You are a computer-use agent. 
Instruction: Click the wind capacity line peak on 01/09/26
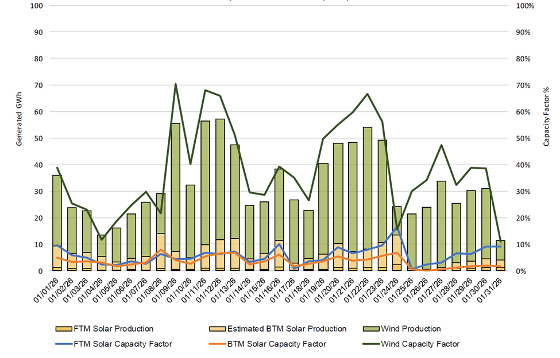pyautogui.click(x=175, y=84)
